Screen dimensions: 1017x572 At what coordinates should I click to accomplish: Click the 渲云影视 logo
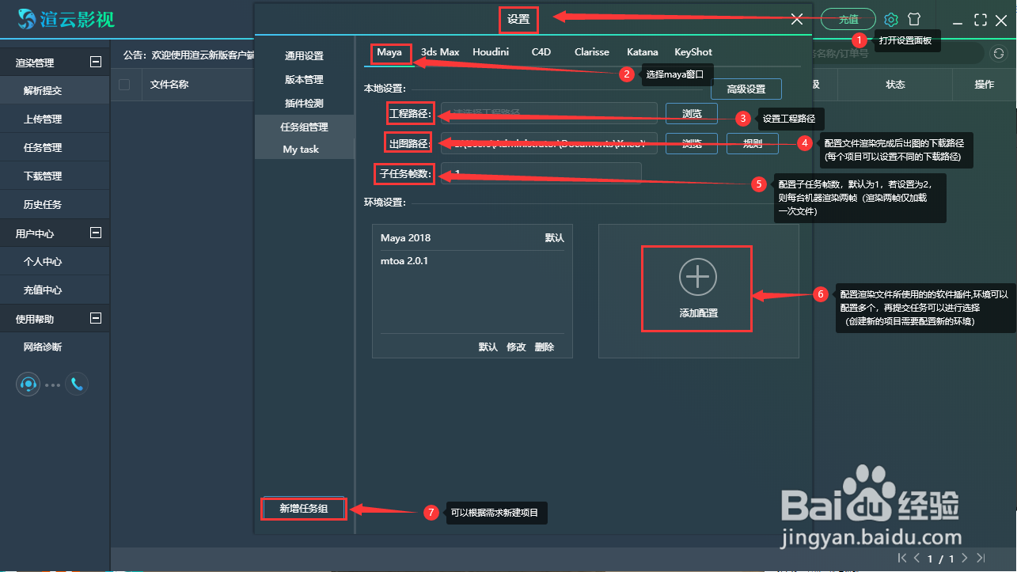[x=66, y=18]
